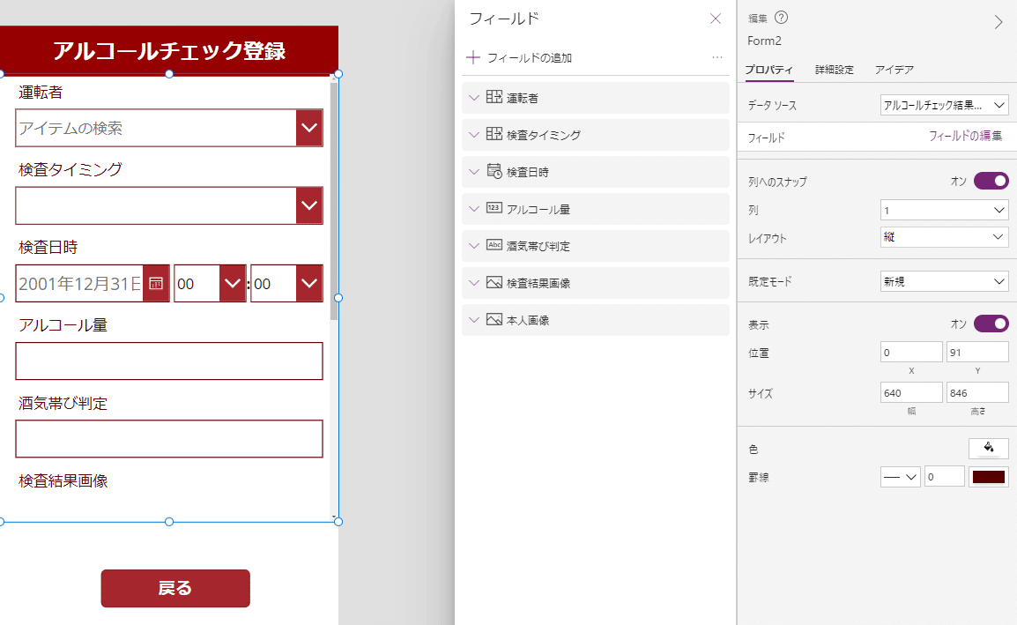Click the Y position input field

pos(977,352)
